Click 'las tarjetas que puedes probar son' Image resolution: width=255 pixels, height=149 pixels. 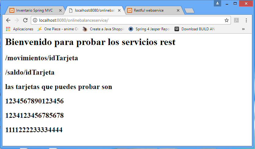59,87
